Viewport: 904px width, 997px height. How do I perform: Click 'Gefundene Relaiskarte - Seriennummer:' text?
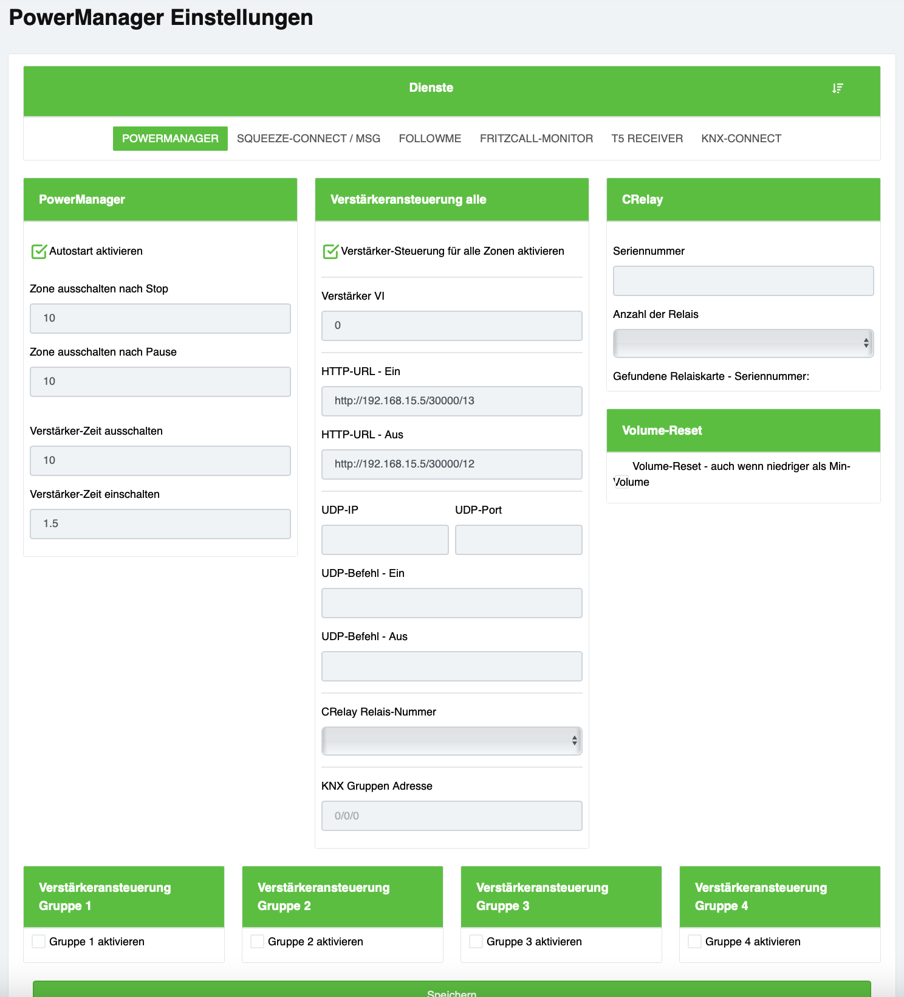[711, 376]
